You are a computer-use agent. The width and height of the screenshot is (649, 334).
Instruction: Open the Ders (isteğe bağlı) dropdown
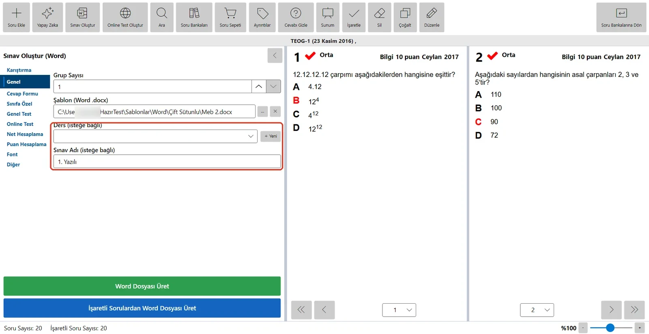pos(155,136)
